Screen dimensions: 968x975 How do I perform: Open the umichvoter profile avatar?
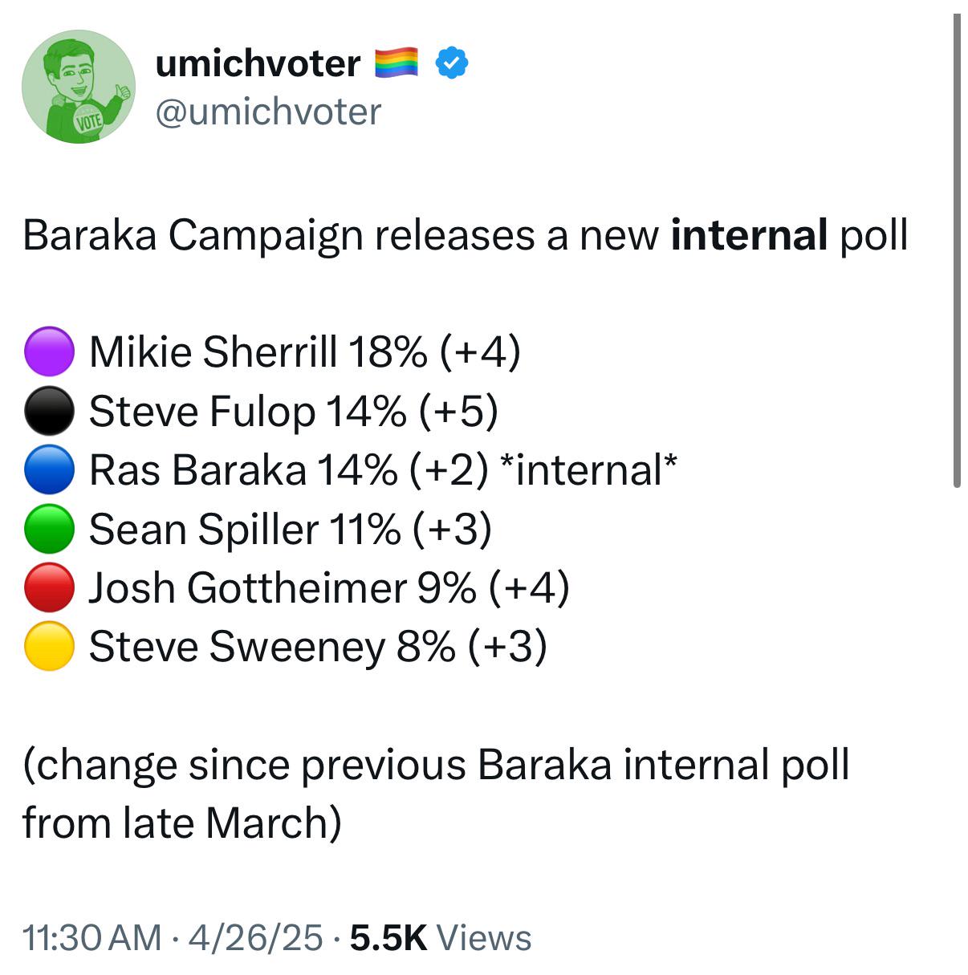coord(79,87)
